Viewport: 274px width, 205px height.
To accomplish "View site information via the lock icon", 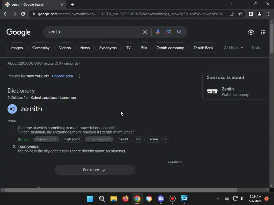I will click(34, 14).
